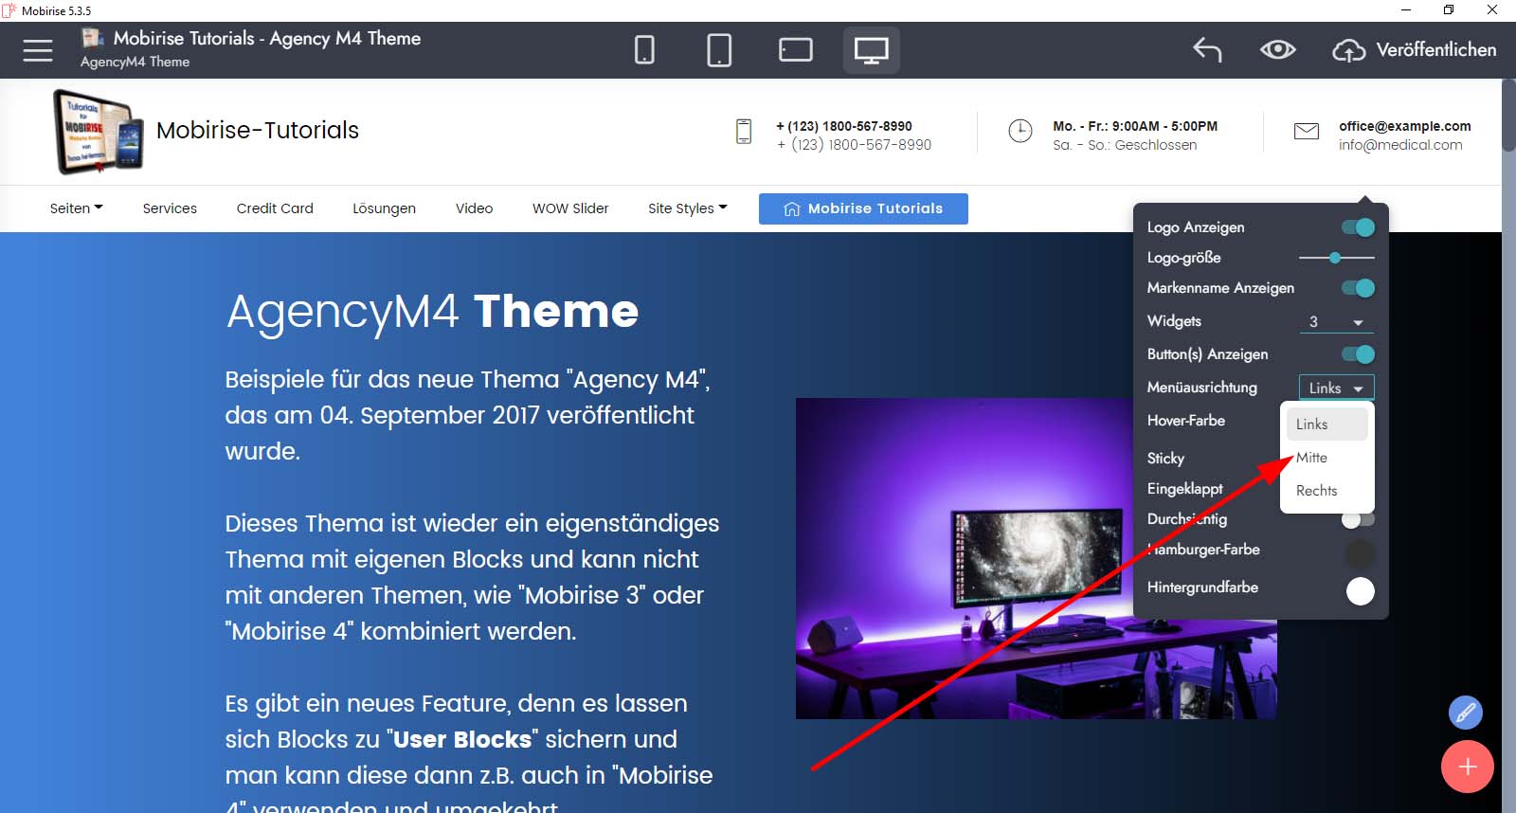Add a block with the red plus button
This screenshot has height=813, width=1516.
[1467, 766]
